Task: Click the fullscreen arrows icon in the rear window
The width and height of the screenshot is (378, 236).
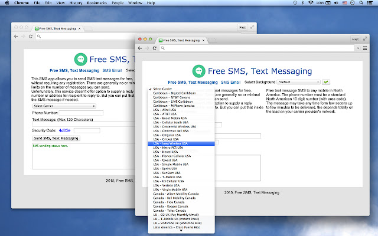Action: [252, 27]
